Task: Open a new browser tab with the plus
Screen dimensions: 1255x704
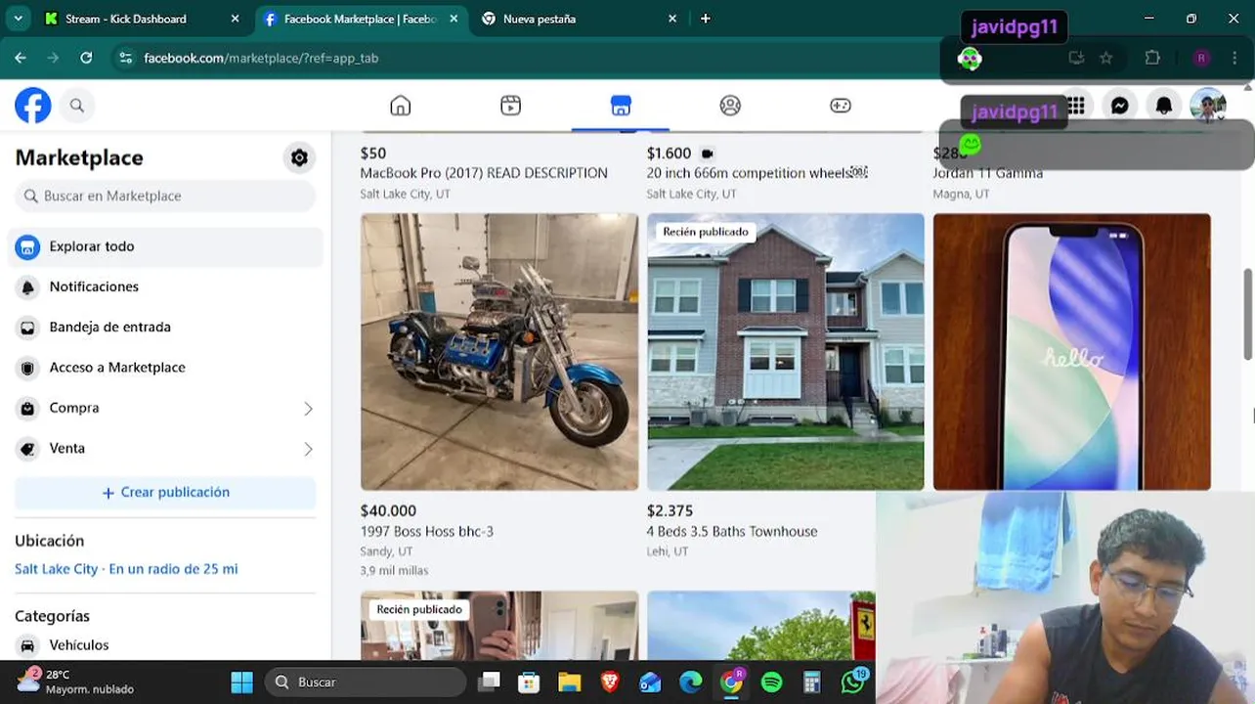Action: 706,19
